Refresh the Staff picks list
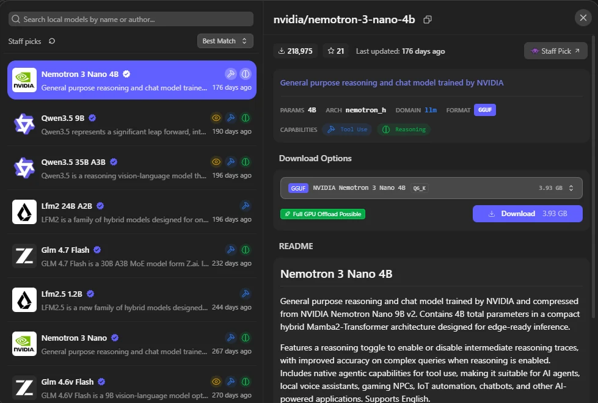 click(52, 41)
